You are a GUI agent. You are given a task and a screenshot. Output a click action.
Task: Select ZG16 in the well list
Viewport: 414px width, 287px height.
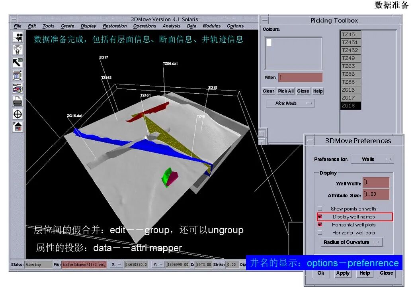coord(351,90)
